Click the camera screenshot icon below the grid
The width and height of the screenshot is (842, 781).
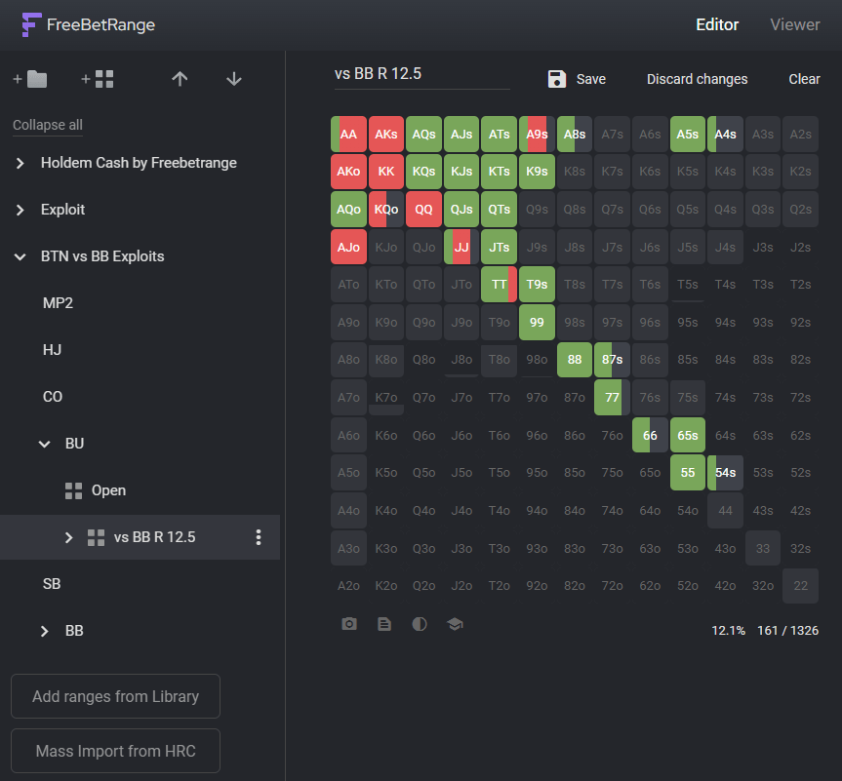(349, 624)
